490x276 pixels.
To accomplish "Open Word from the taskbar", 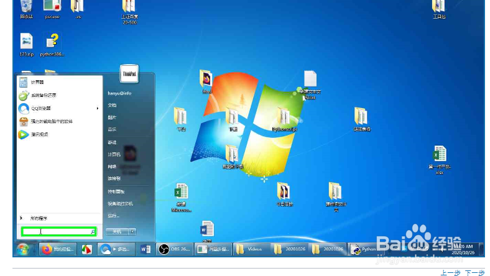I will point(146,249).
